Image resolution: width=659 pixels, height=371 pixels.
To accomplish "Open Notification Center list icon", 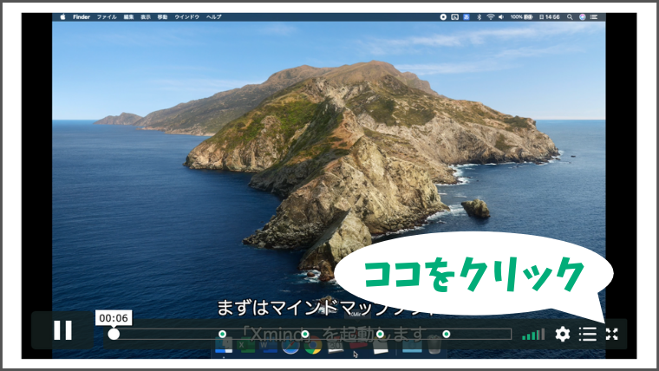I will pyautogui.click(x=593, y=16).
